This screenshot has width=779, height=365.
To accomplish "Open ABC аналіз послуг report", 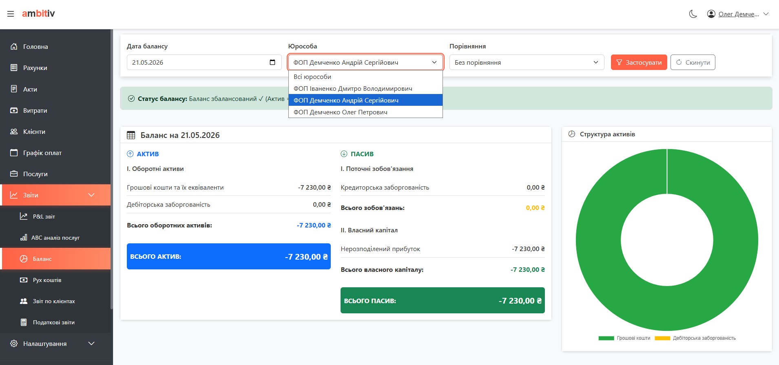I will 55,238.
